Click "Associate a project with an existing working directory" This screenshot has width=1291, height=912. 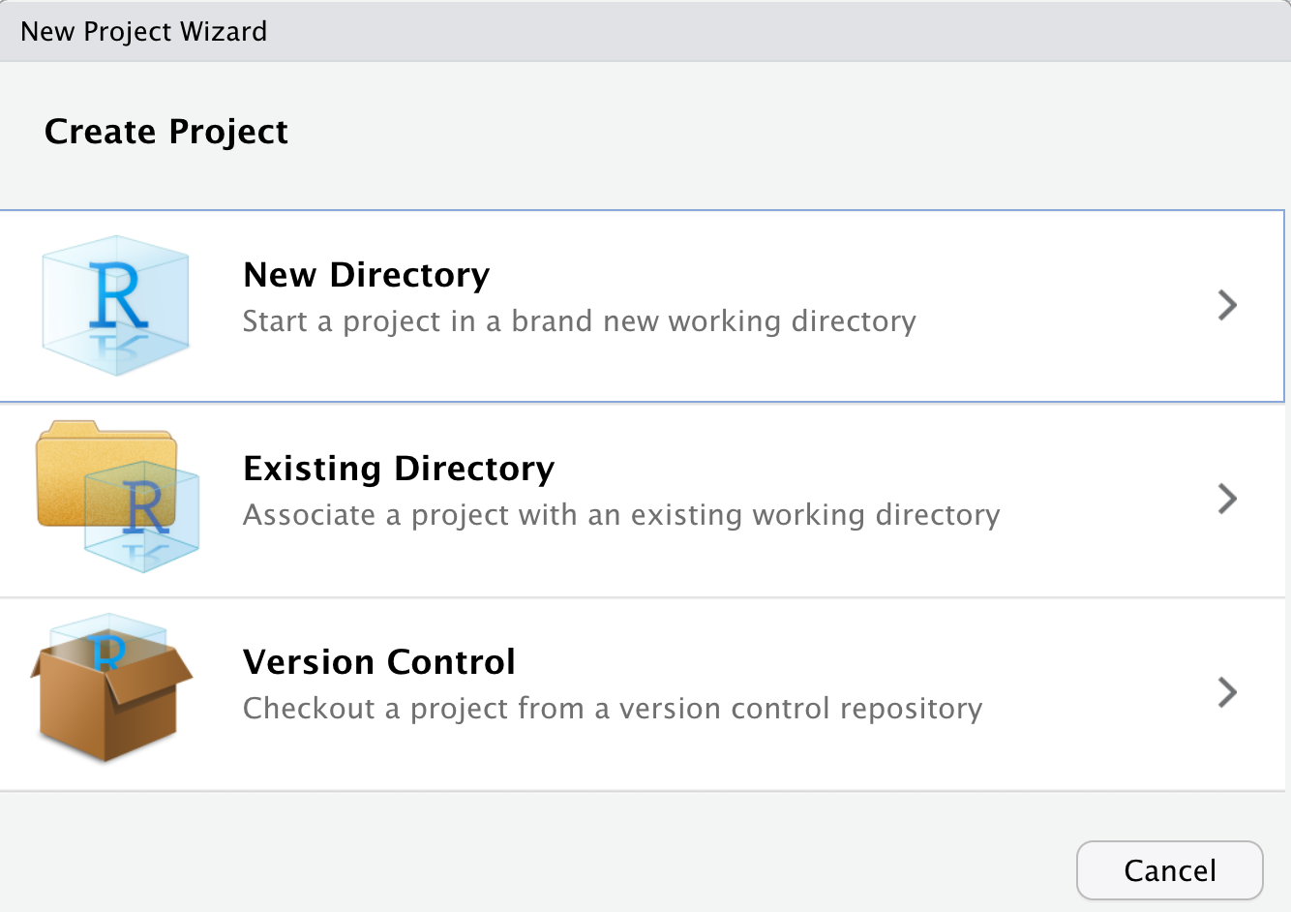tap(620, 515)
